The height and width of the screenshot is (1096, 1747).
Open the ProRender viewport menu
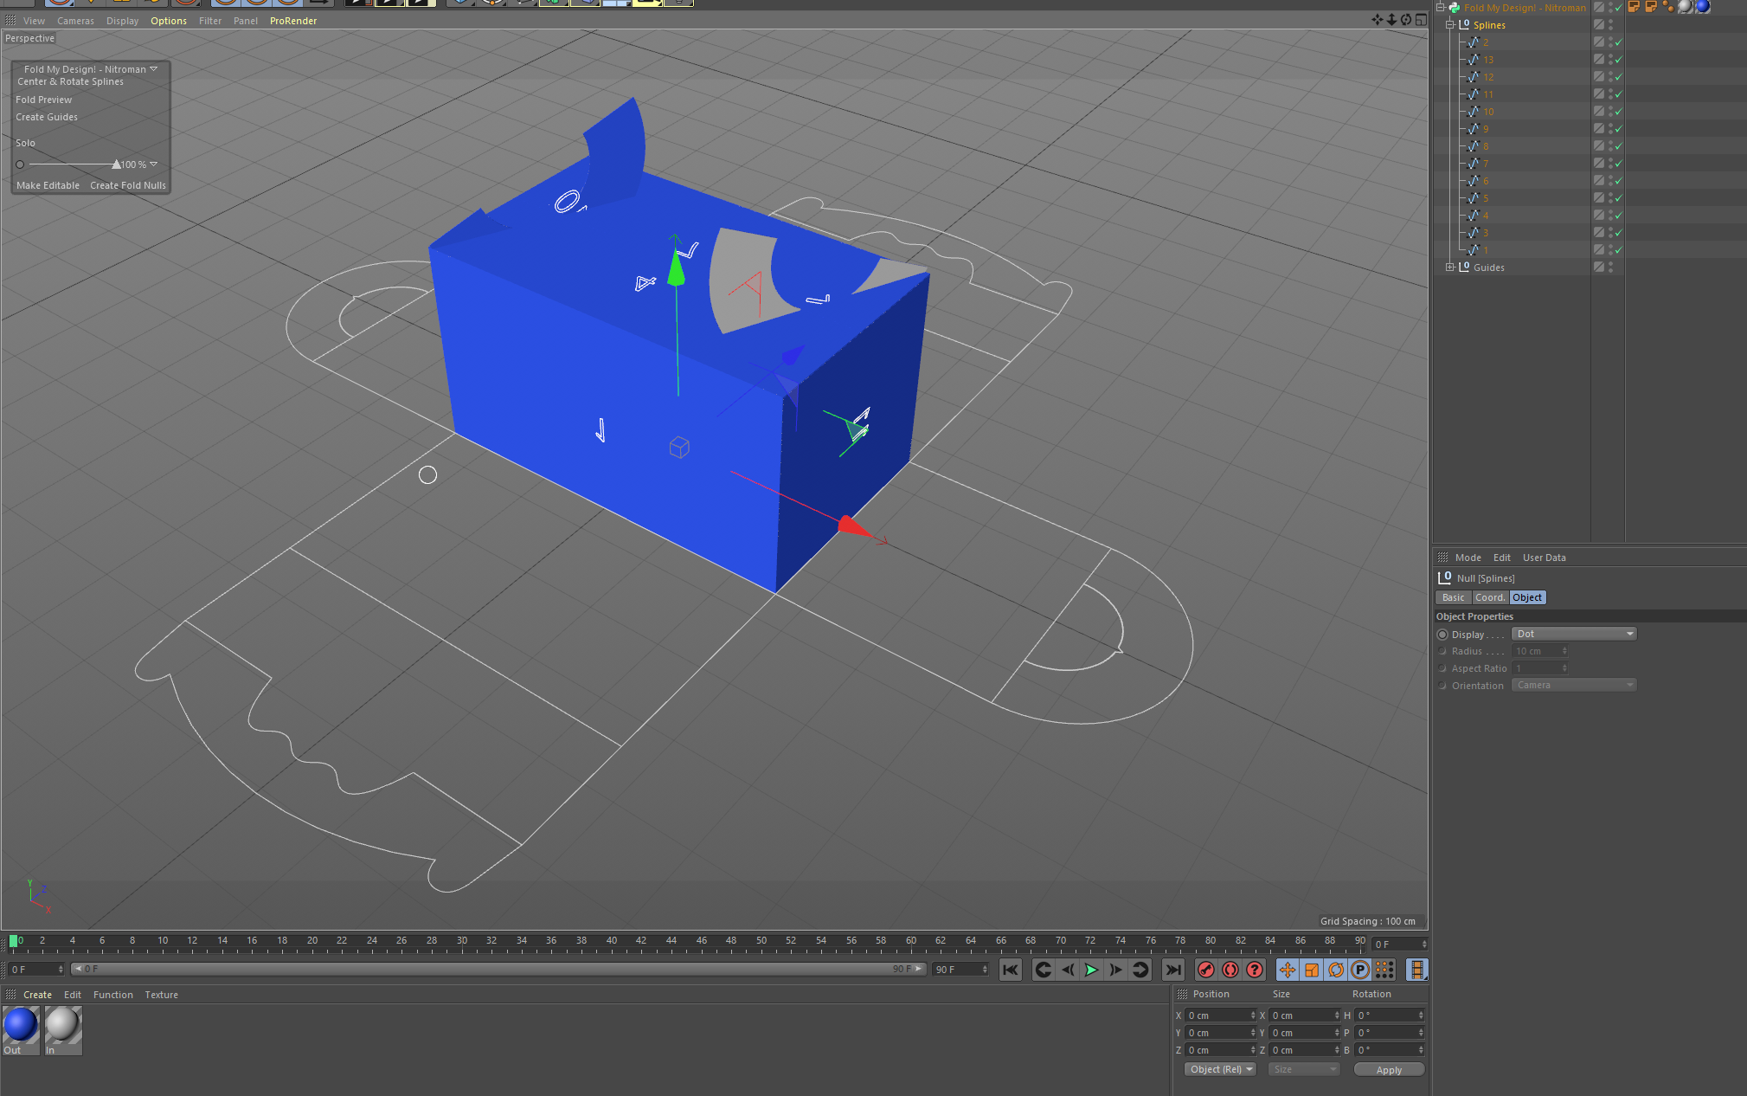[293, 21]
